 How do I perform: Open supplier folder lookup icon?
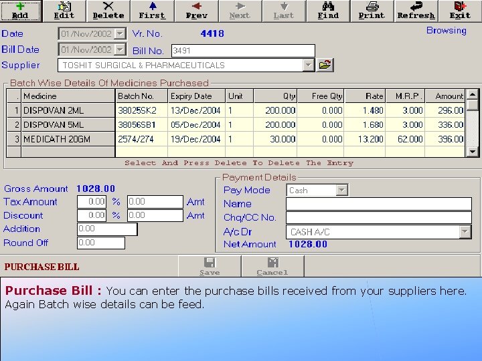325,65
